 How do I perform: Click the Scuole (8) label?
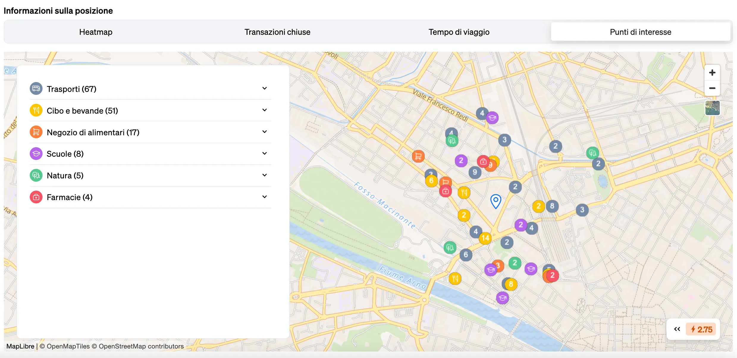[x=65, y=154]
